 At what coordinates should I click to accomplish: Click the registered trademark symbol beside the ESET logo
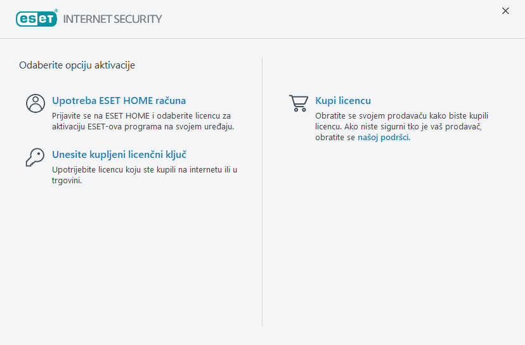click(x=56, y=11)
